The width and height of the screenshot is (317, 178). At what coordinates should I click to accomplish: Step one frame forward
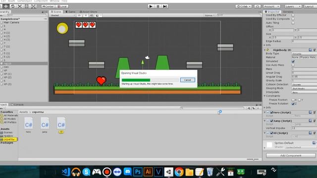[x=165, y=6]
